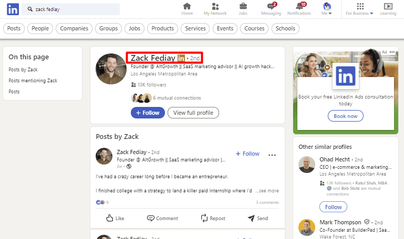The image size is (404, 239).
Task: Click the globe visibility icon on post
Action: (x=129, y=166)
